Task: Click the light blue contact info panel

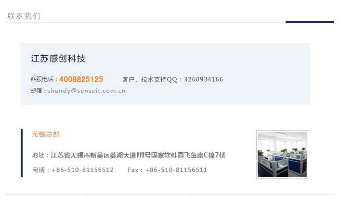Action: 165,74
